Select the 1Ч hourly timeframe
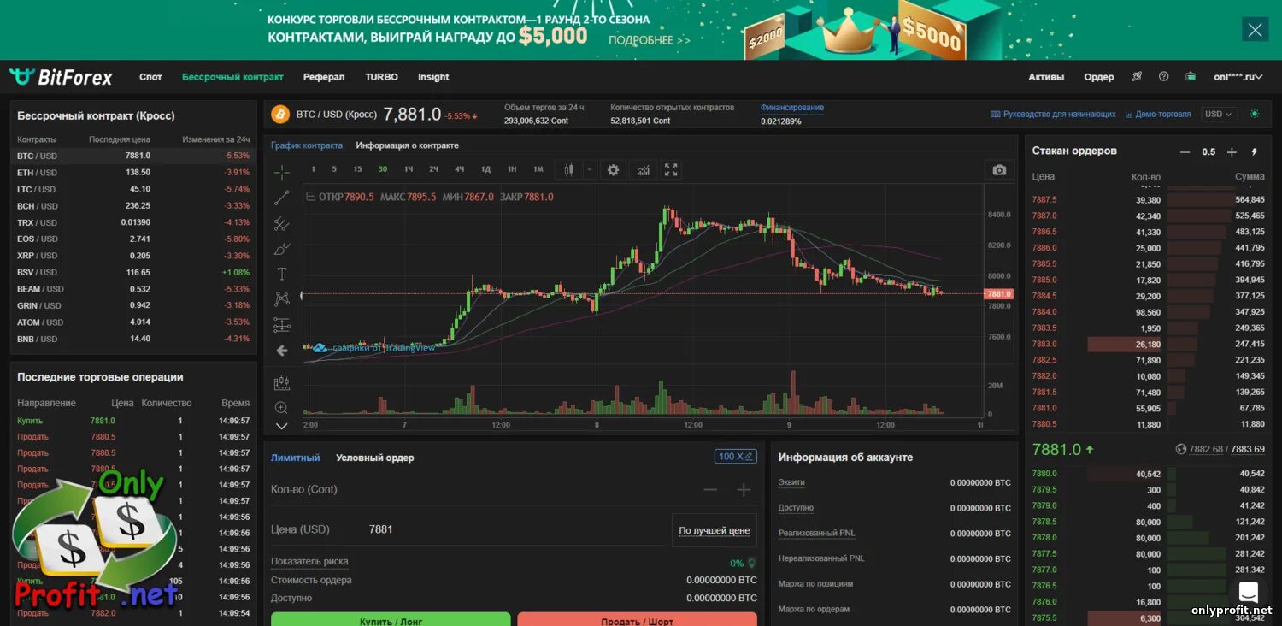This screenshot has height=626, width=1282. coord(409,169)
